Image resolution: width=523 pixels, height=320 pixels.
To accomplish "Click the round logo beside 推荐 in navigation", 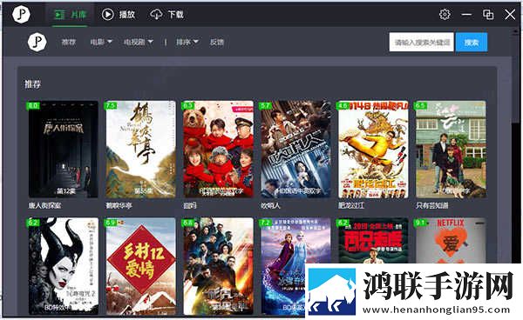I will 37,42.
